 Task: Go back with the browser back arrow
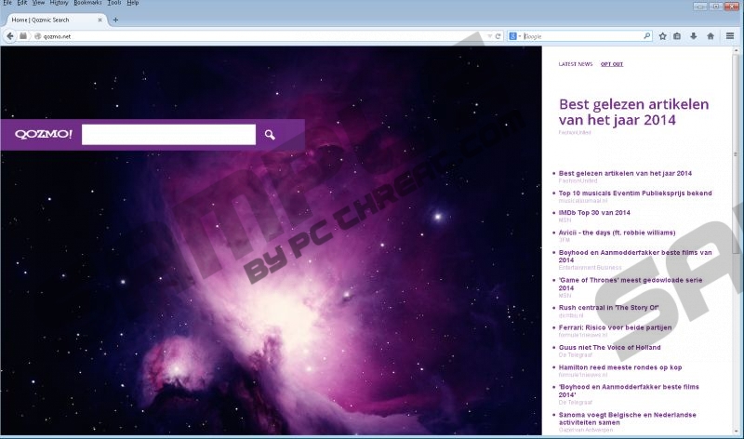click(x=10, y=36)
